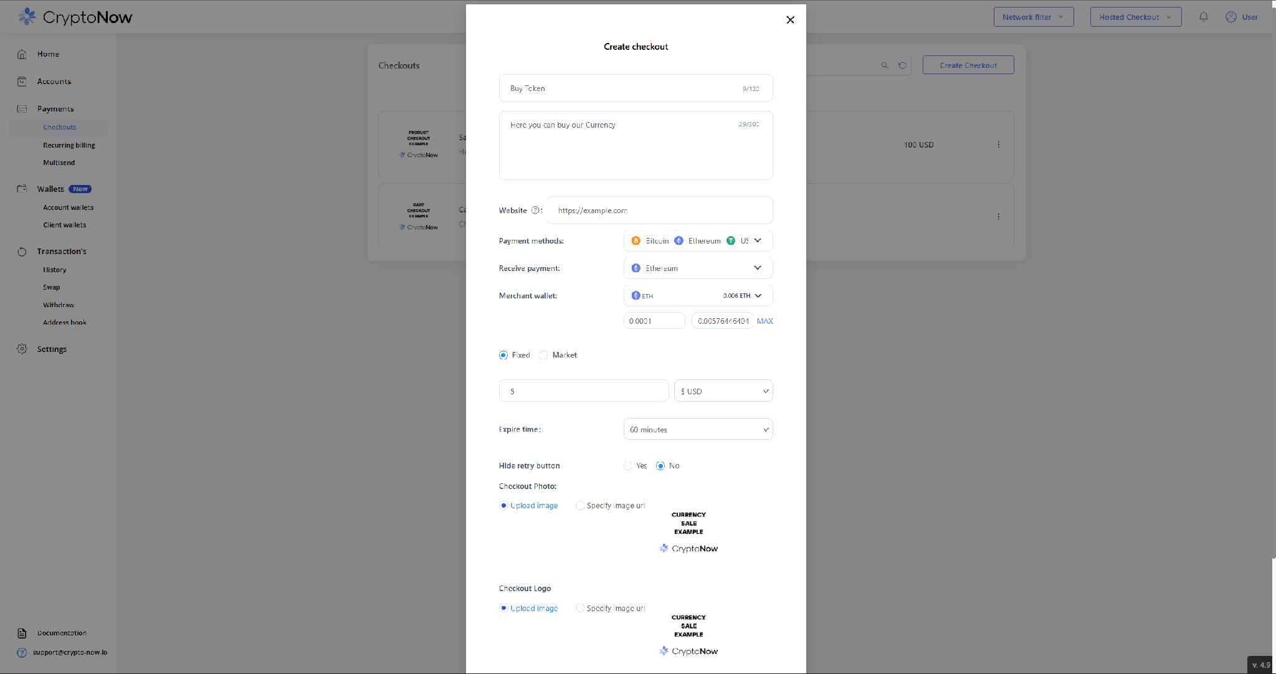Image resolution: width=1276 pixels, height=674 pixels.
Task: Open the USD currency dropdown
Action: (723, 391)
